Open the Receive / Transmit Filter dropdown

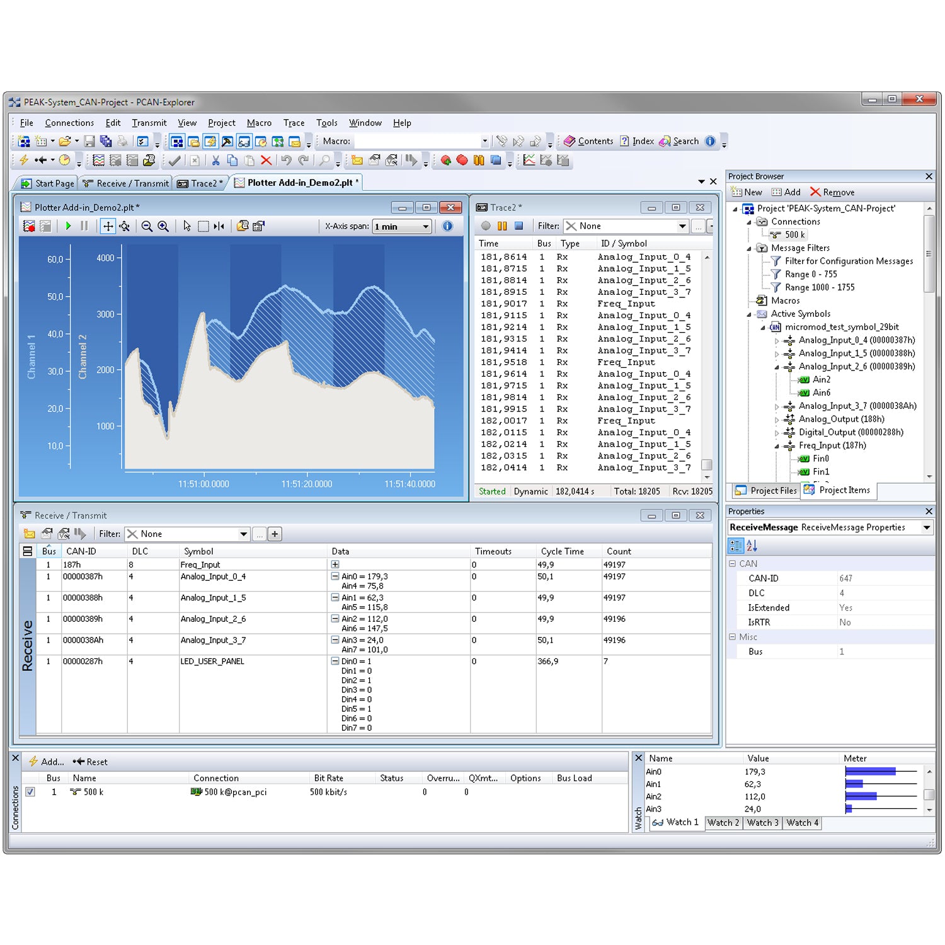click(x=243, y=534)
